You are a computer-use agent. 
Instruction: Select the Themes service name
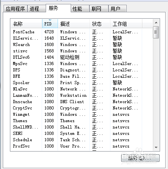[20, 121]
